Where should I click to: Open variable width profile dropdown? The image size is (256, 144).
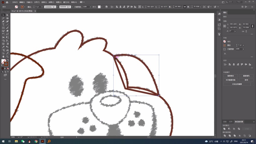click(x=57, y=7)
